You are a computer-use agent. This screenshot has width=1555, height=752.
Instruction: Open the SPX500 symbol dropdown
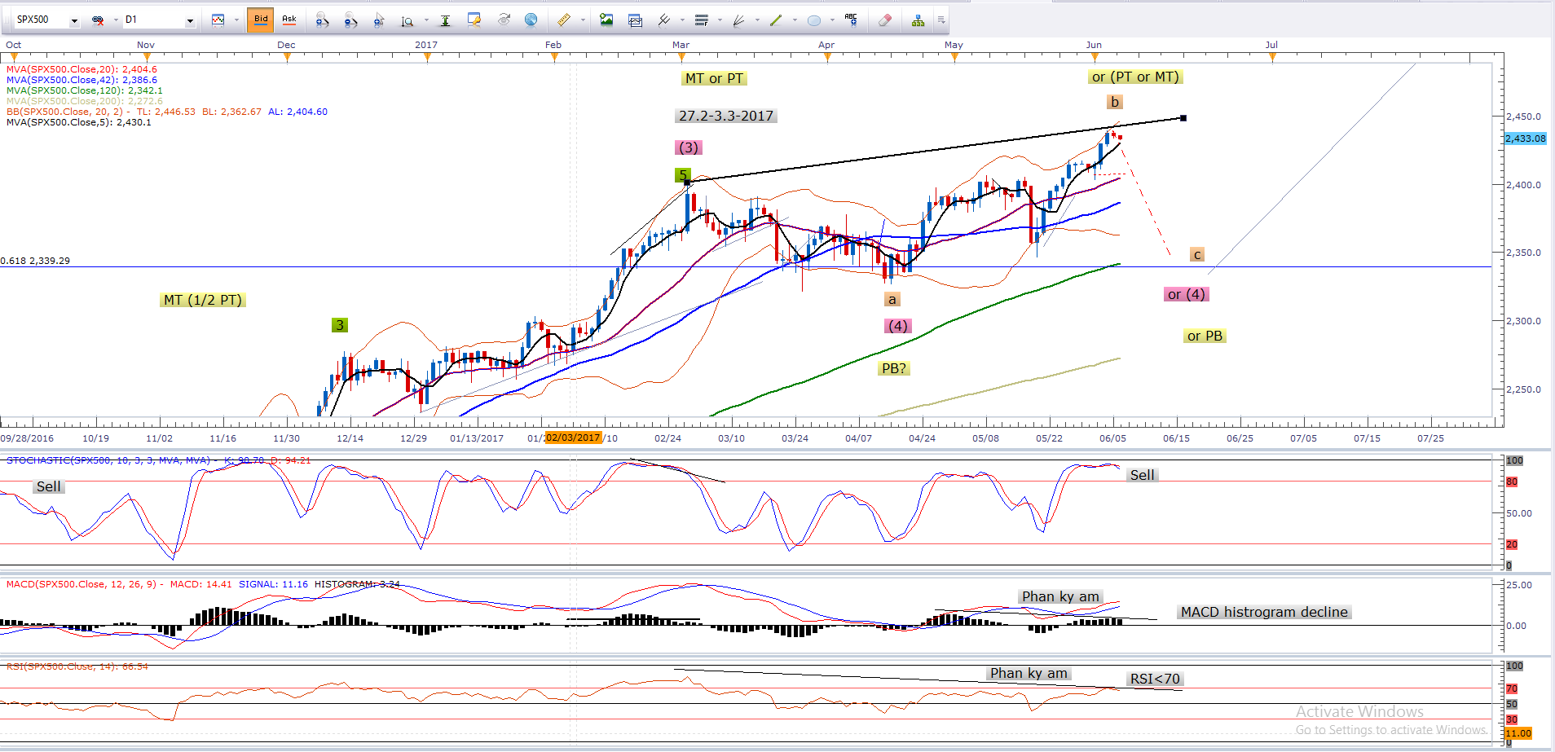[x=74, y=20]
